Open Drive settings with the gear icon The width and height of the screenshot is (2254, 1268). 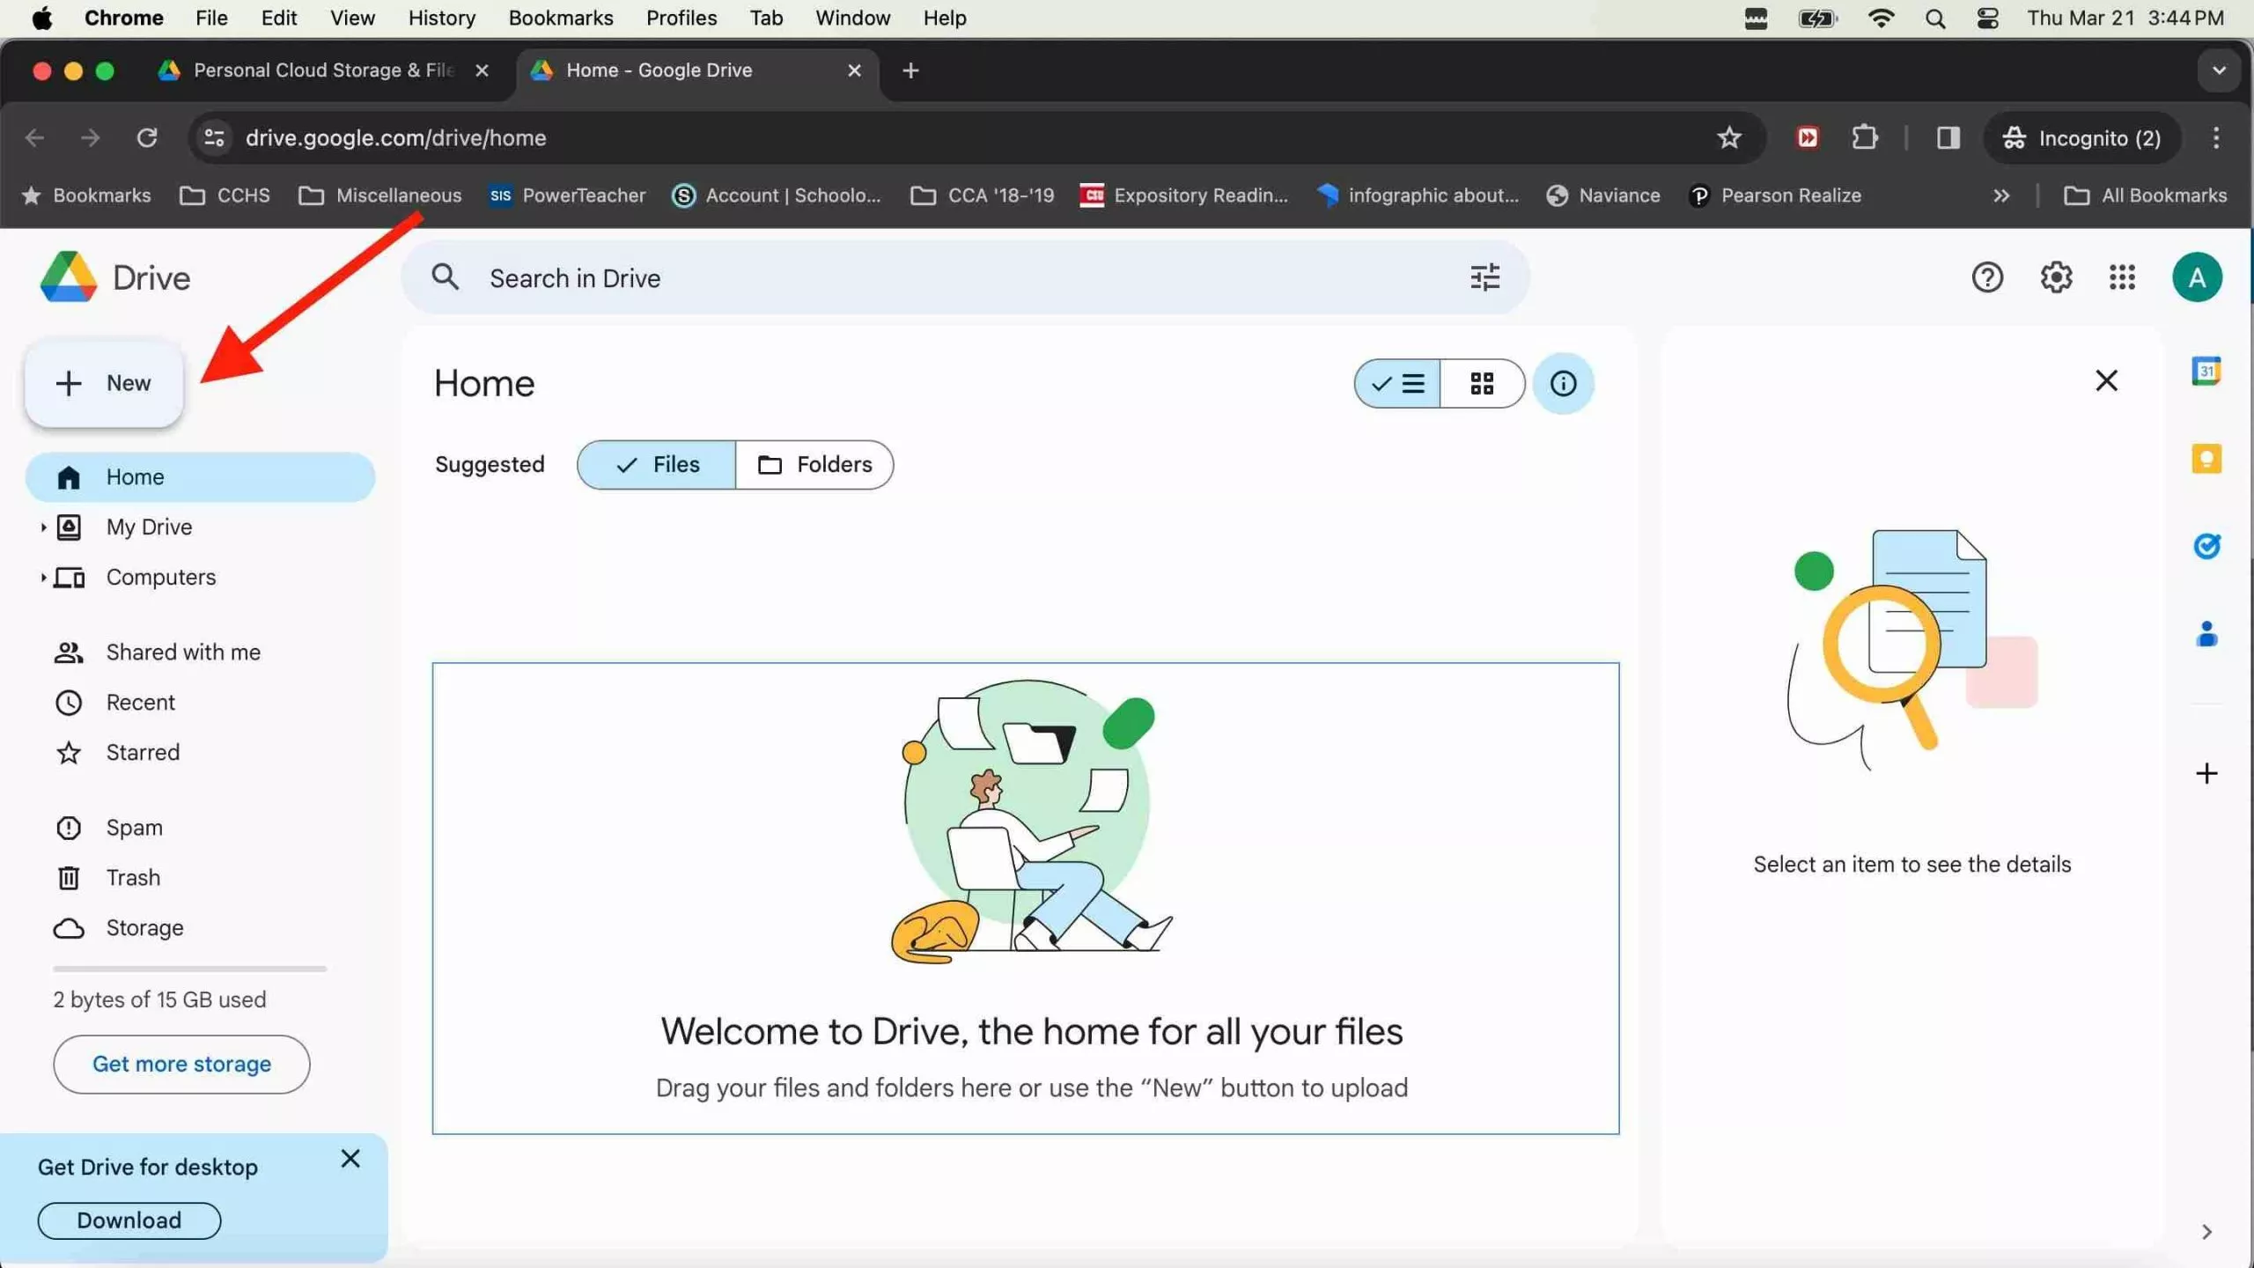point(2057,276)
